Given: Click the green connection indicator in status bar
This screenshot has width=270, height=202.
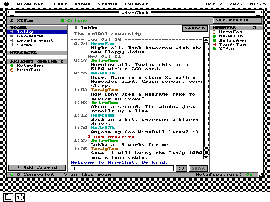Looking at the screenshot, I should pyautogui.click(x=12, y=175).
